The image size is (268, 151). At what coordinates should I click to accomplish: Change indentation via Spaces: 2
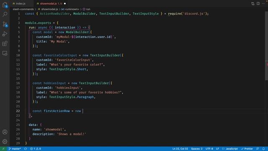click(x=197, y=149)
